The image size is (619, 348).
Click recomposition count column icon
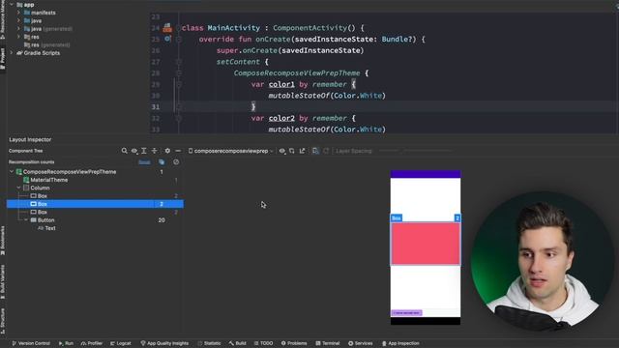[x=162, y=162]
